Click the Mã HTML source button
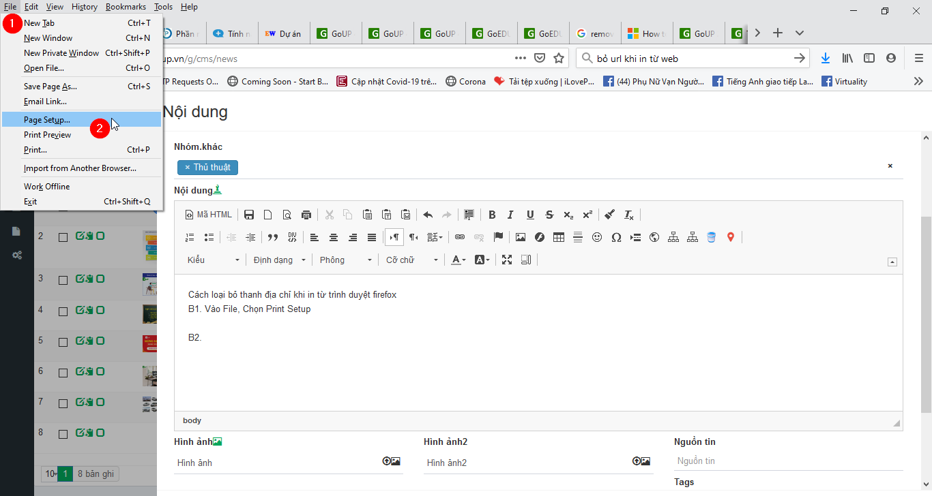Image resolution: width=932 pixels, height=496 pixels. pos(209,215)
